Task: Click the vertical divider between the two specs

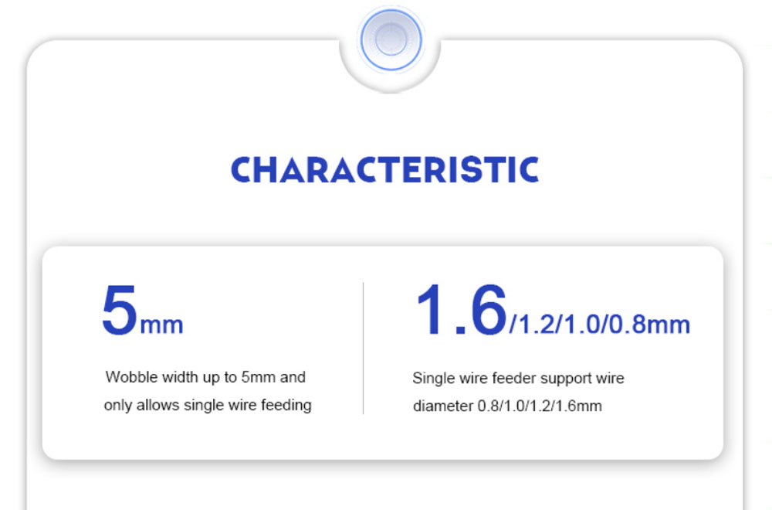Action: point(364,348)
